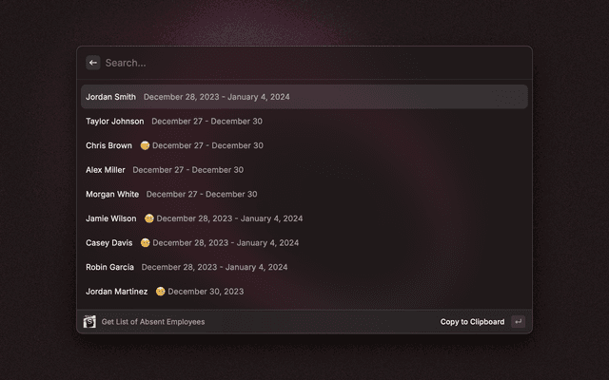The width and height of the screenshot is (609, 380).
Task: Click Taylor Johnson's December 27 - December 30 dates
Action: tap(206, 122)
